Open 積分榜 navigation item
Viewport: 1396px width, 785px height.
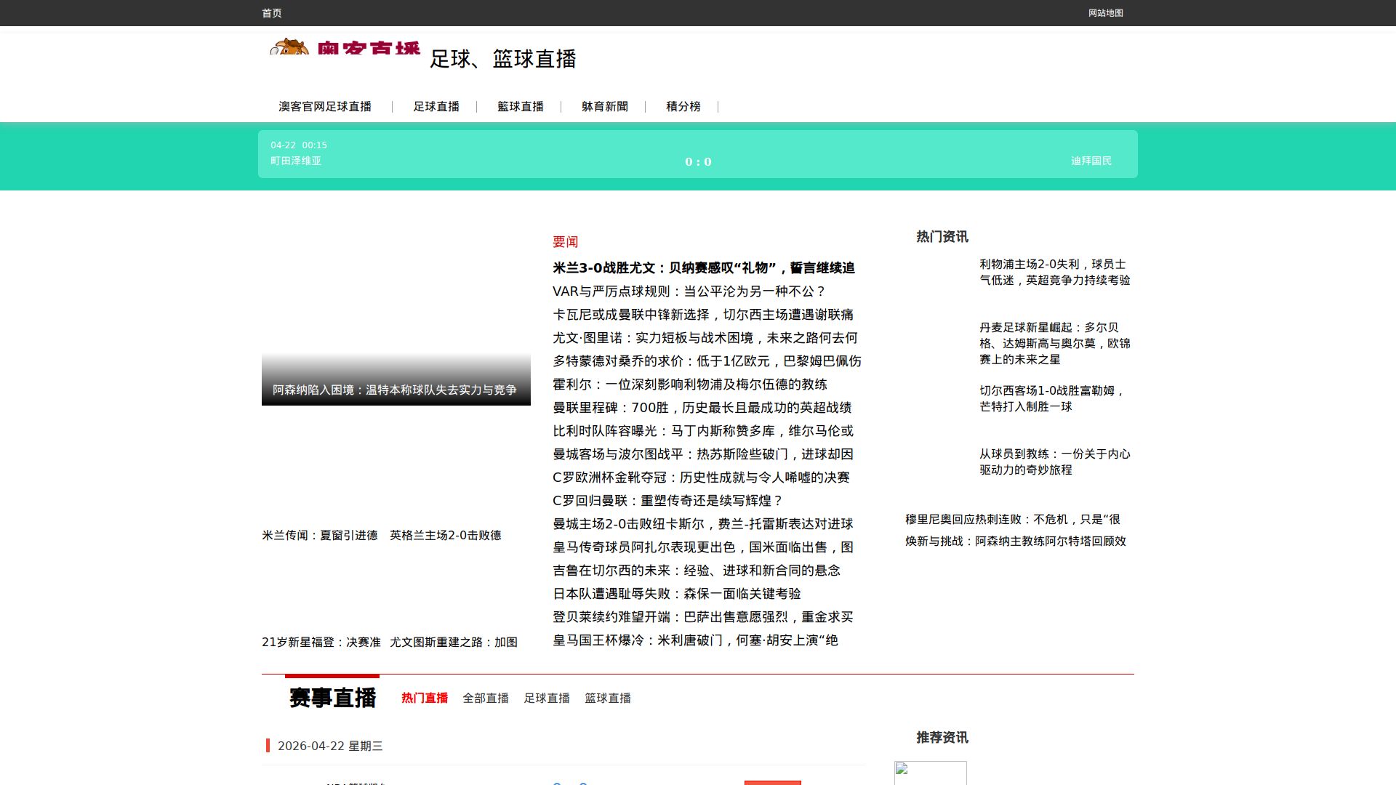pyautogui.click(x=683, y=107)
